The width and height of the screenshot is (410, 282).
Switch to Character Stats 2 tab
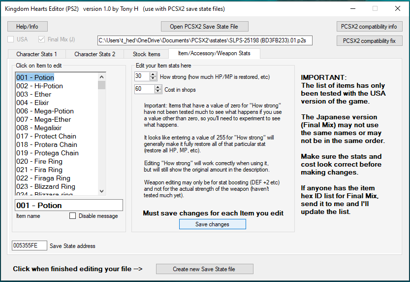pyautogui.click(x=95, y=54)
